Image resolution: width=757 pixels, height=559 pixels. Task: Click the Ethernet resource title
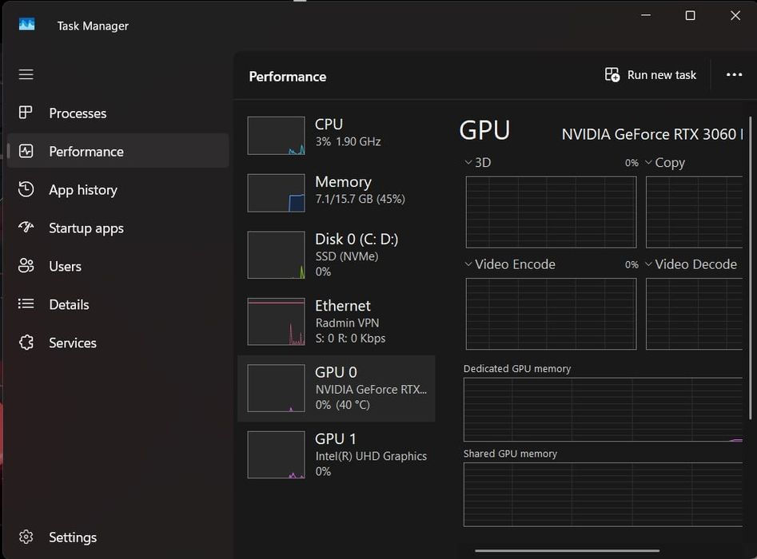(x=343, y=306)
